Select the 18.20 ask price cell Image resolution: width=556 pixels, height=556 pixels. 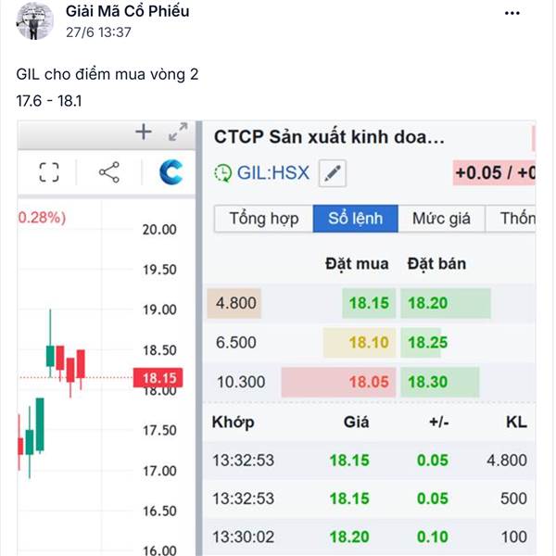point(446,303)
